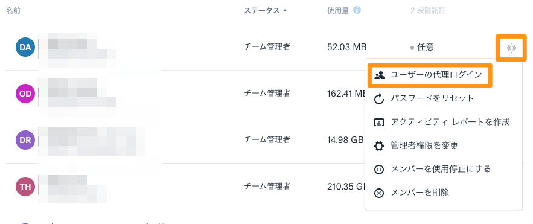
Task: Click the cog icon beside 管理者権限を変更
Action: 378,146
